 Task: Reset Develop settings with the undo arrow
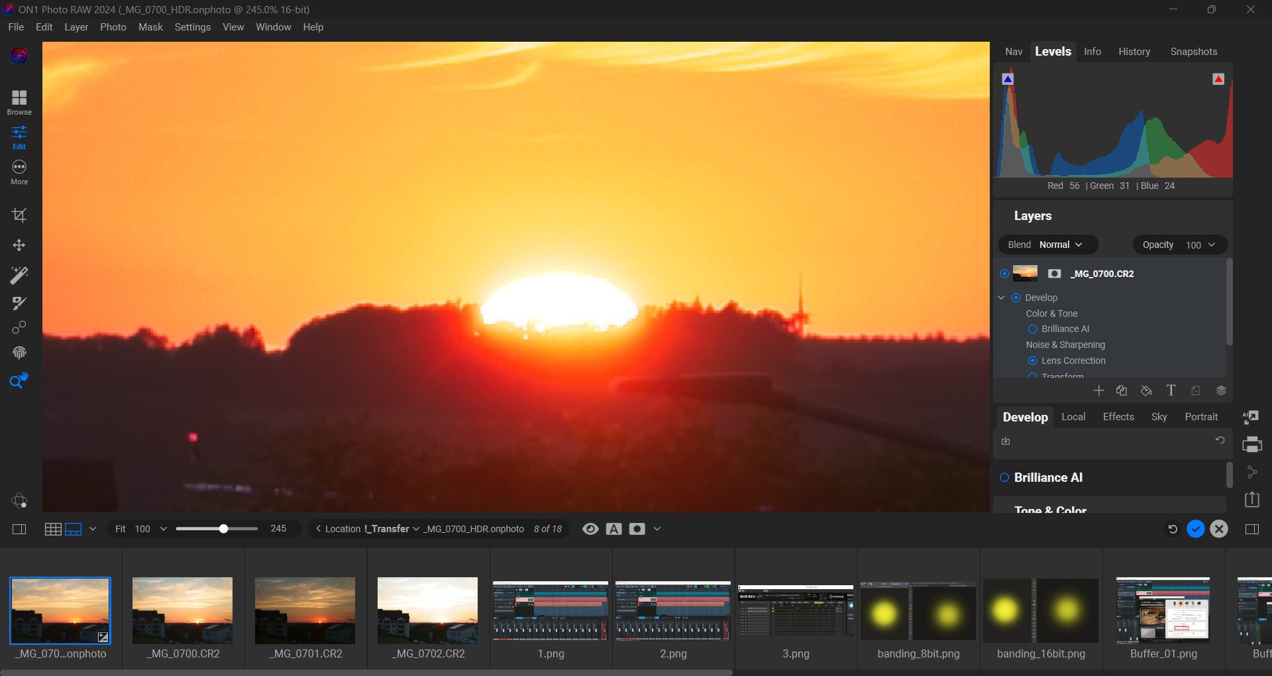[1220, 440]
